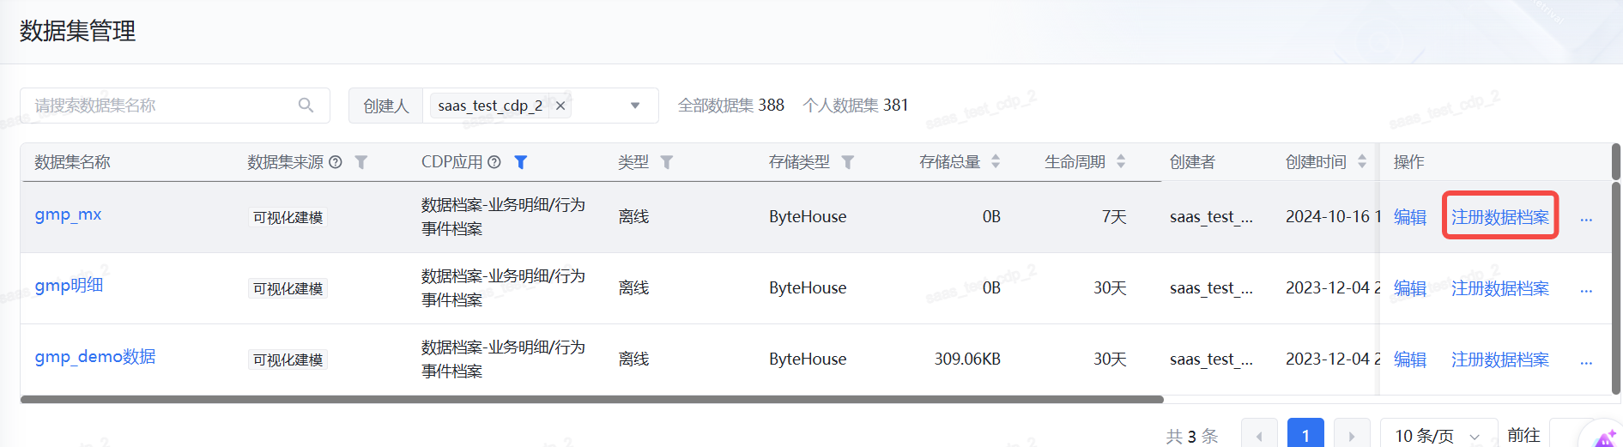Viewport: 1623px width, 447px height.
Task: Open the creator filter dropdown arrow
Action: coord(635,106)
